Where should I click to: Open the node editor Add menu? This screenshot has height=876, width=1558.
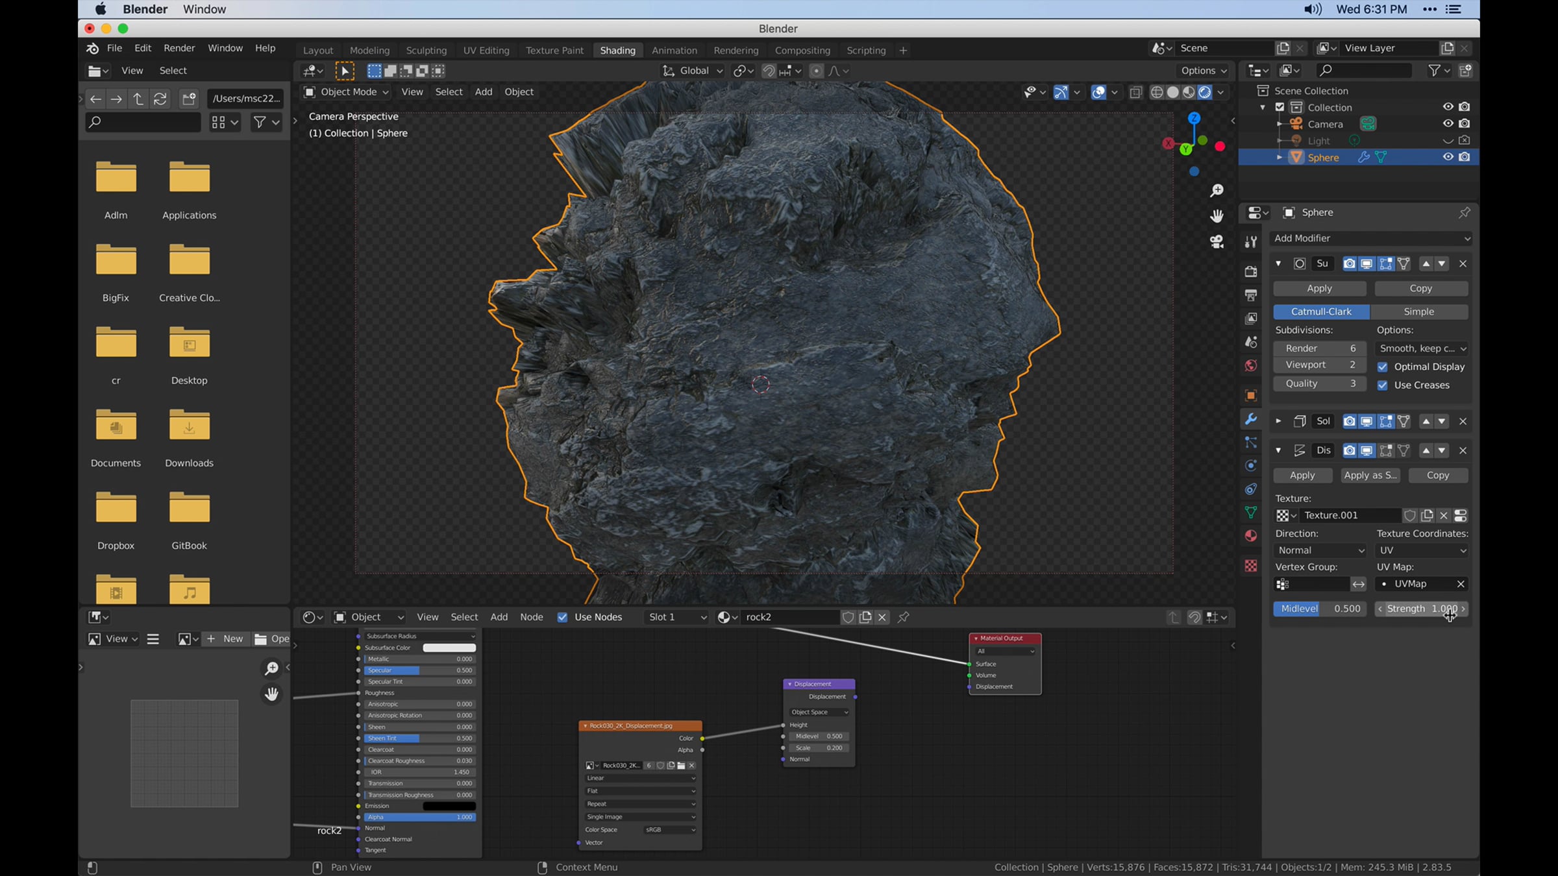coord(499,617)
